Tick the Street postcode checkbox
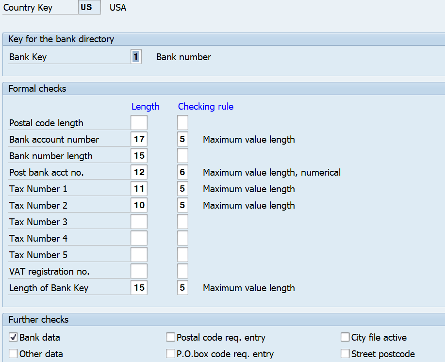This screenshot has width=445, height=362. (x=345, y=354)
